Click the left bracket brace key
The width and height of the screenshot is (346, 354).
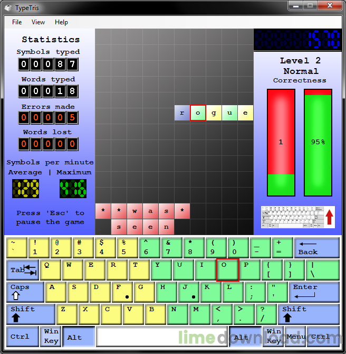(x=272, y=270)
